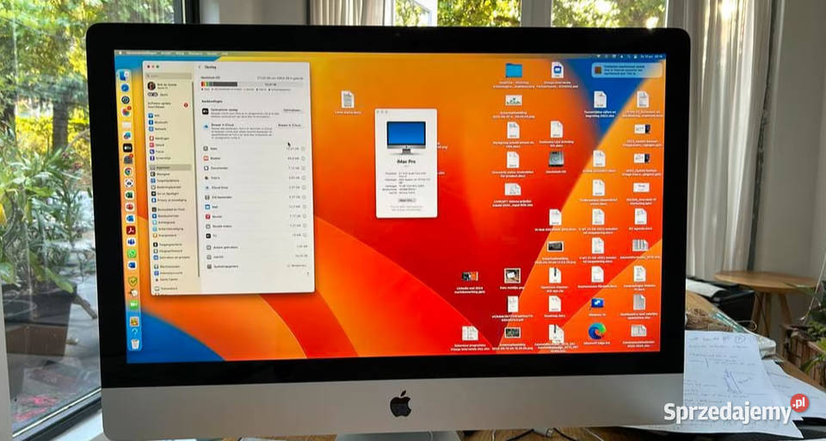Open info for Apps storage row
The height and width of the screenshot is (441, 826).
click(303, 149)
